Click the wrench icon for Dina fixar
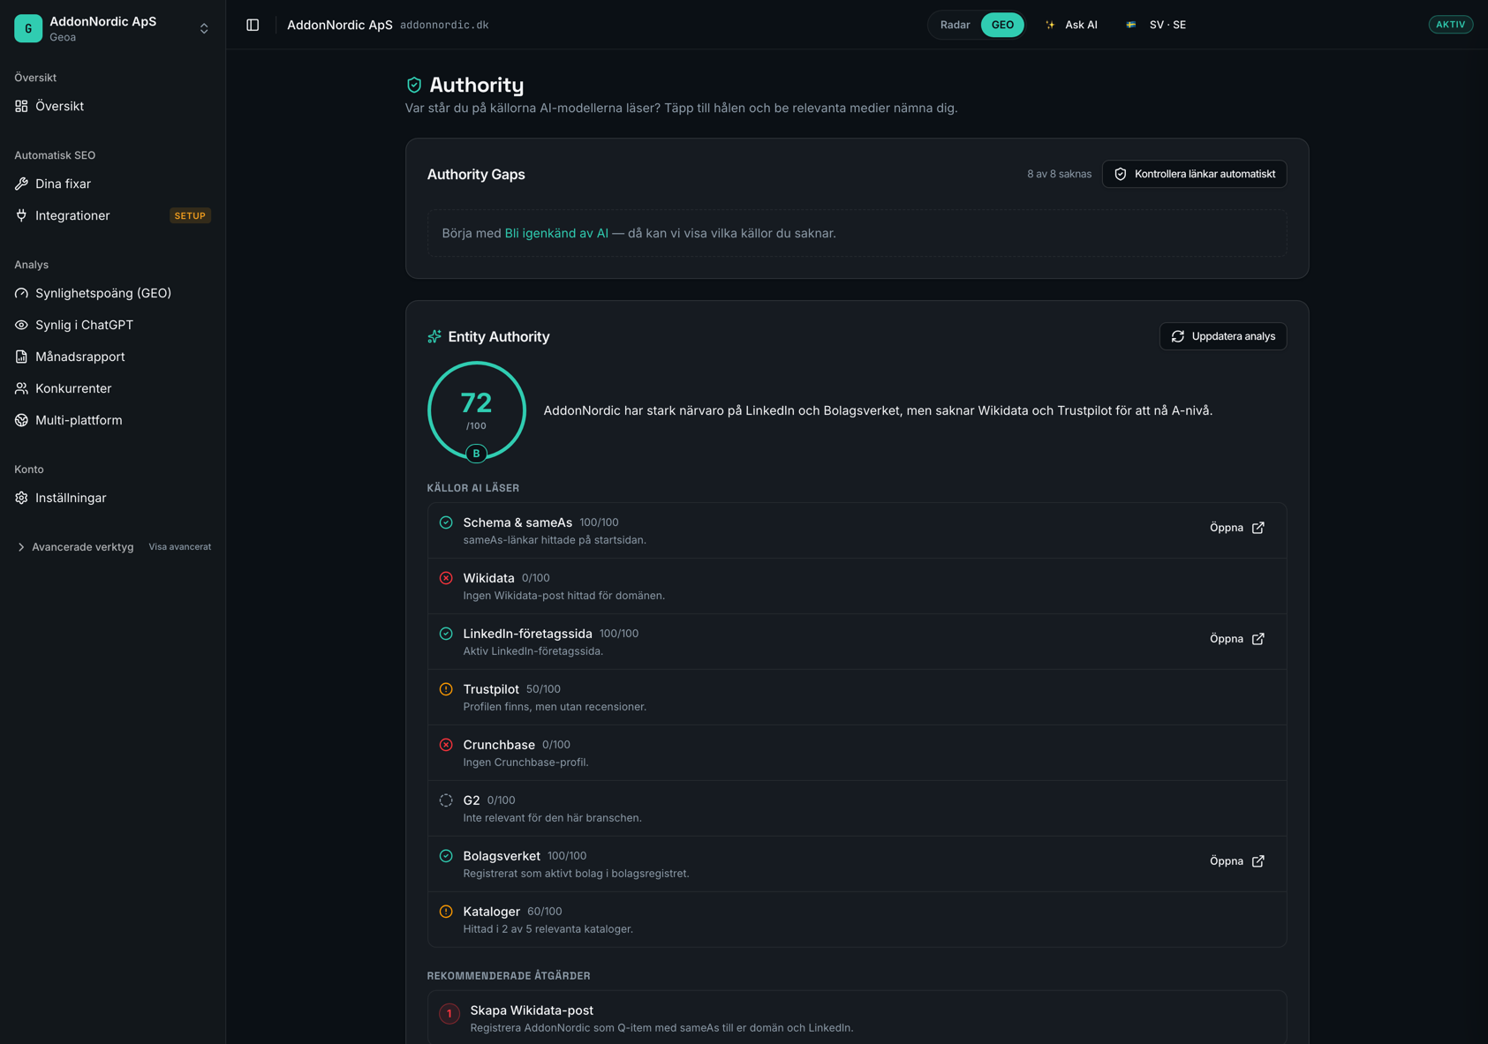This screenshot has height=1044, width=1488. click(x=21, y=184)
